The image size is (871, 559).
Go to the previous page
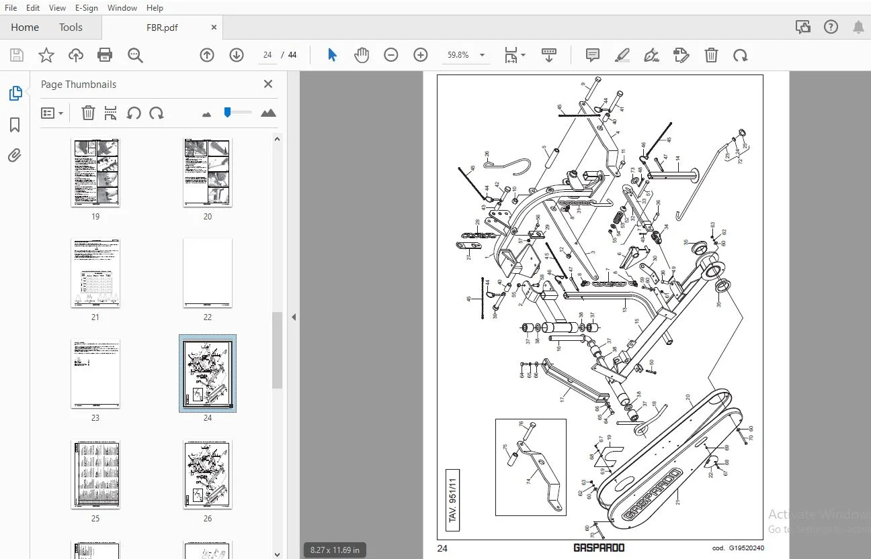[207, 55]
